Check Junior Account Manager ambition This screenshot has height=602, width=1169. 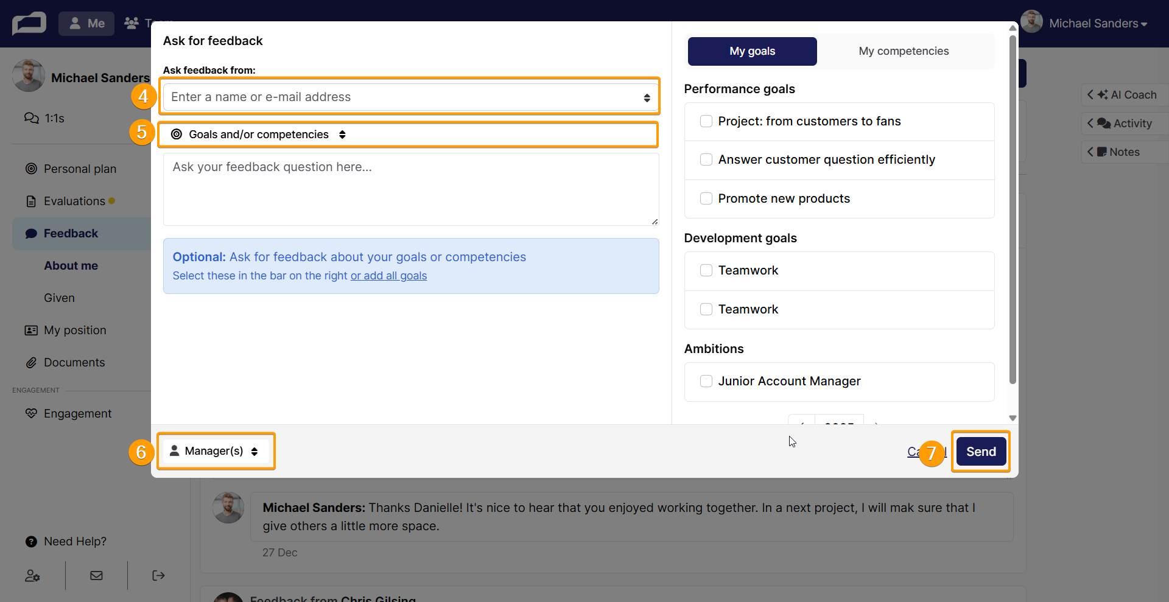pos(706,381)
